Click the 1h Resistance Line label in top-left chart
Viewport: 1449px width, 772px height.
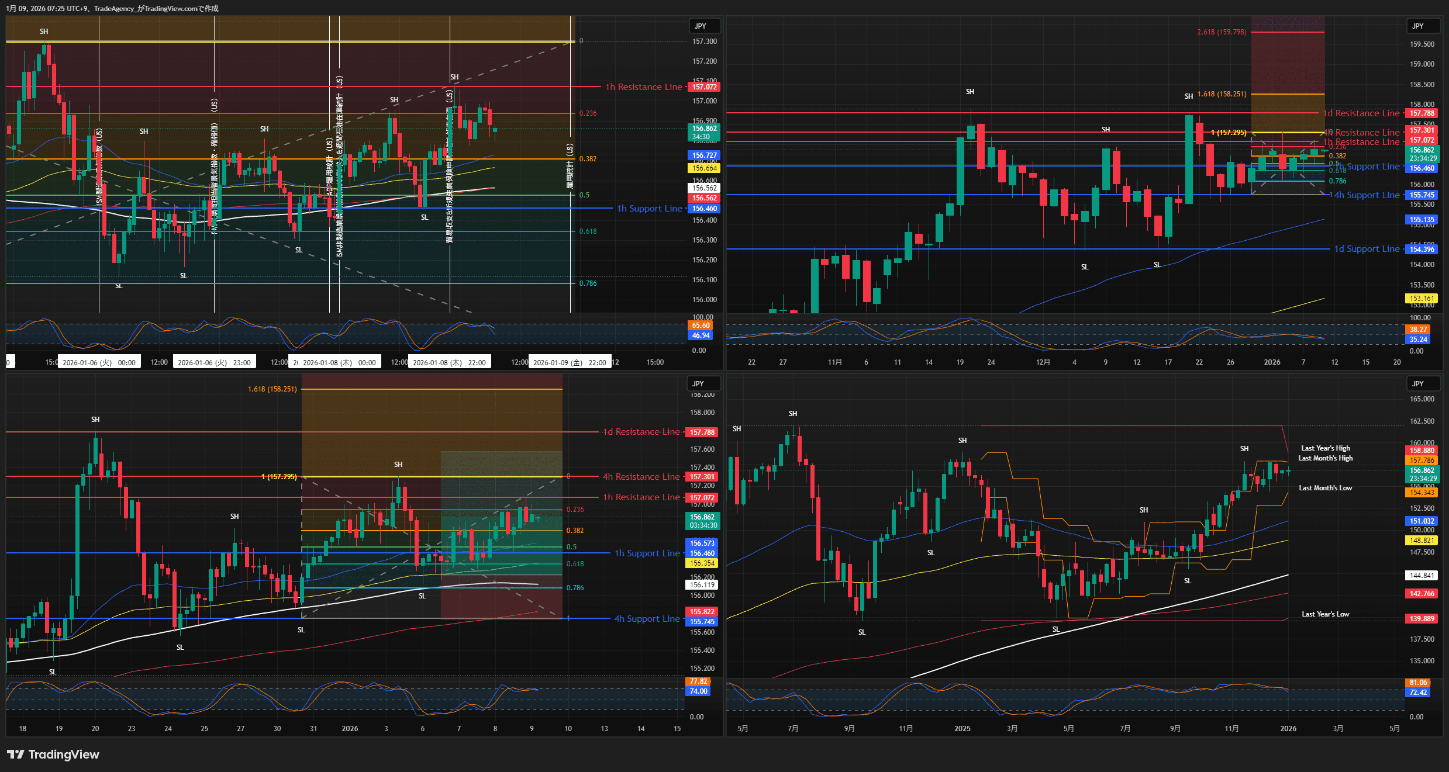(643, 87)
